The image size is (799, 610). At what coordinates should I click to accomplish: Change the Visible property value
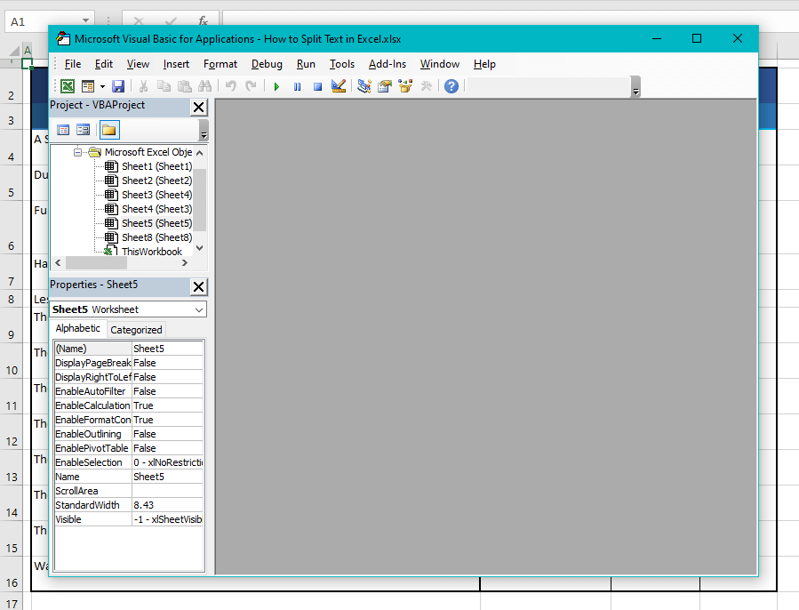point(165,518)
